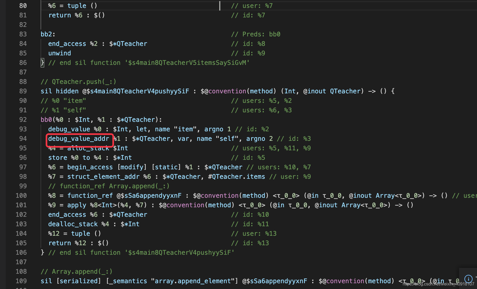Click the info circle icon at bottom right
Viewport: 477px width, 289px height.
[x=468, y=278]
